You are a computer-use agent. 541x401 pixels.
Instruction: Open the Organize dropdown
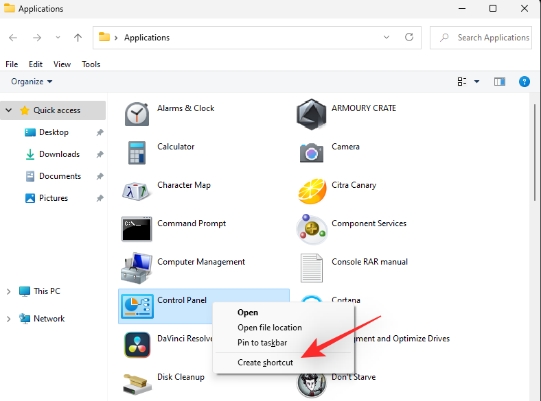(x=32, y=82)
